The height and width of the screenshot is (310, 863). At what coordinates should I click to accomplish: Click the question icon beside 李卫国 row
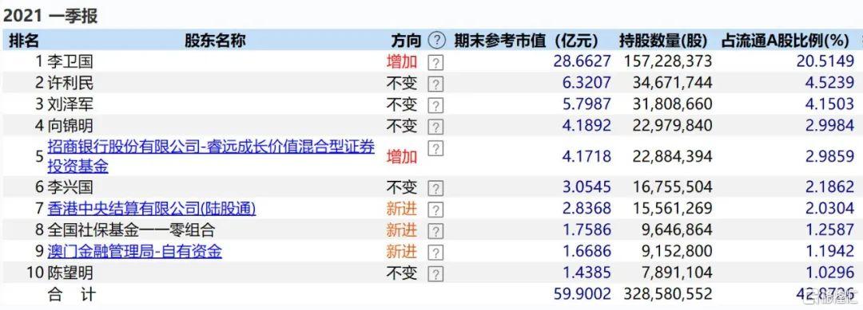pos(435,62)
